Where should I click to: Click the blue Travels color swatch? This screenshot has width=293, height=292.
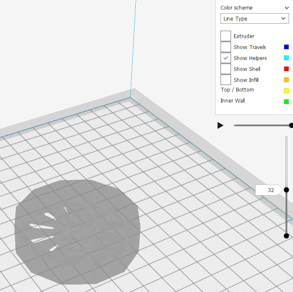tap(286, 47)
